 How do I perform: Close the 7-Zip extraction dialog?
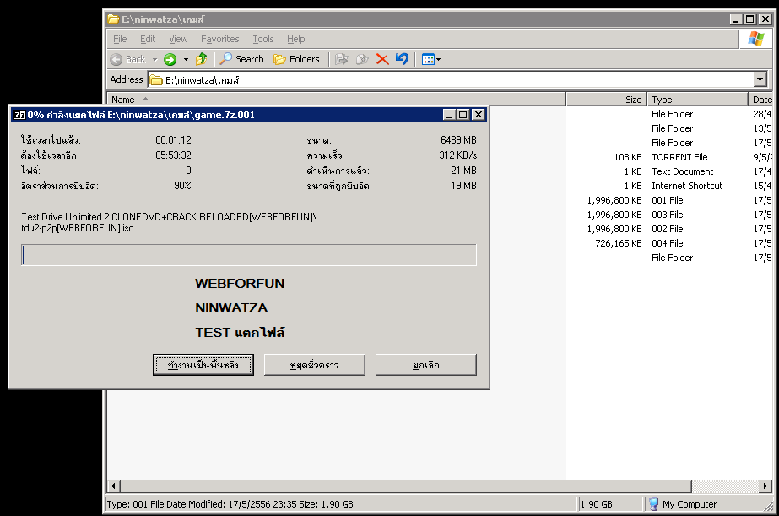pyautogui.click(x=478, y=115)
